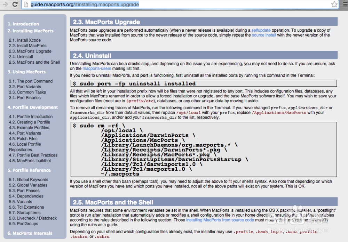The height and width of the screenshot is (242, 348).
Task: Open sidebar section 5. Portfile Reference
Action: (x=29, y=170)
